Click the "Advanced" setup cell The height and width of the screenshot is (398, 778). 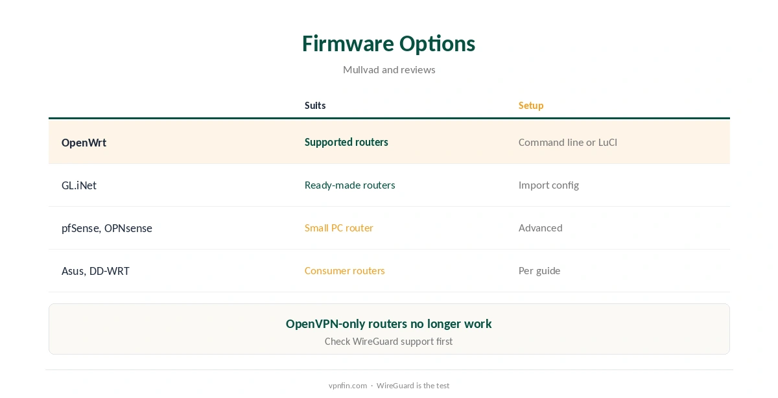tap(541, 228)
